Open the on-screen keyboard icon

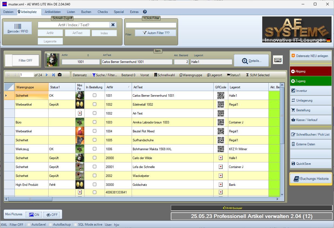278,60
